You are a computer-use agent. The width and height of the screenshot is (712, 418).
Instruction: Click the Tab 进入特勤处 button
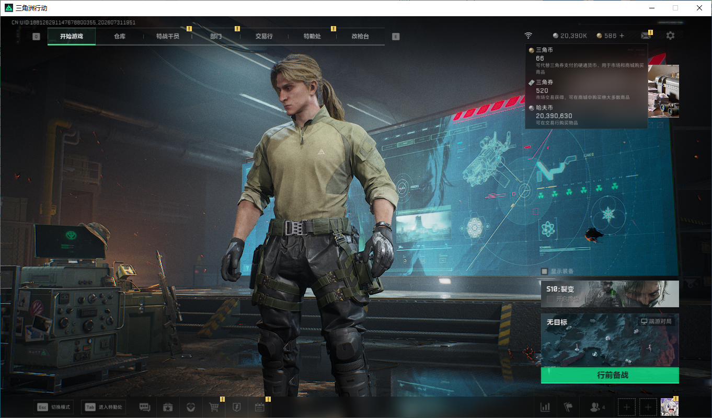coord(104,408)
